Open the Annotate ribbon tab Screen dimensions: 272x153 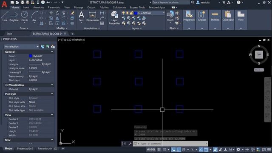coord(39,8)
